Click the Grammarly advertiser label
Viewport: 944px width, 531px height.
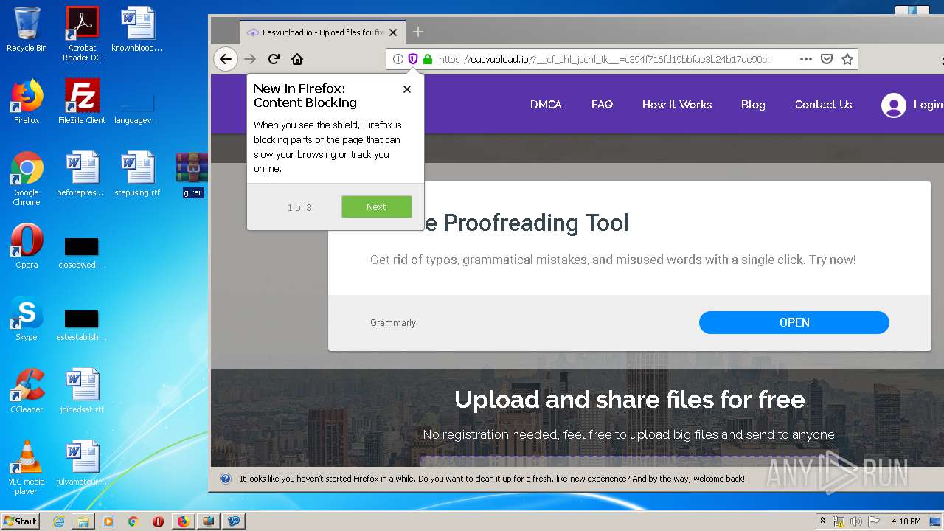[x=393, y=323]
